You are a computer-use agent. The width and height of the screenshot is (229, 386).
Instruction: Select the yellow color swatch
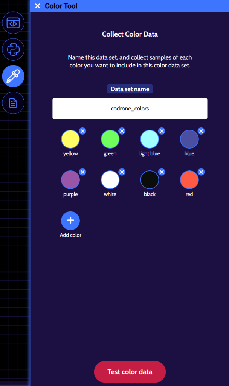pos(70,139)
